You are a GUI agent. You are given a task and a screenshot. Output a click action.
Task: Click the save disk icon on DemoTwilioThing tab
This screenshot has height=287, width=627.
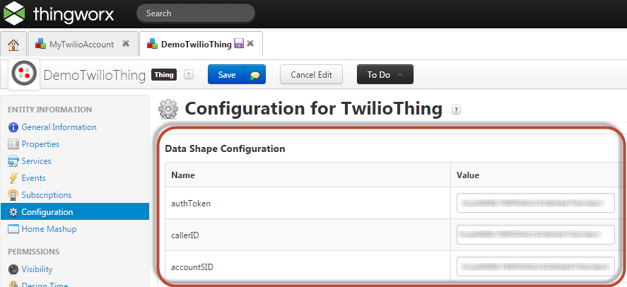pyautogui.click(x=239, y=44)
